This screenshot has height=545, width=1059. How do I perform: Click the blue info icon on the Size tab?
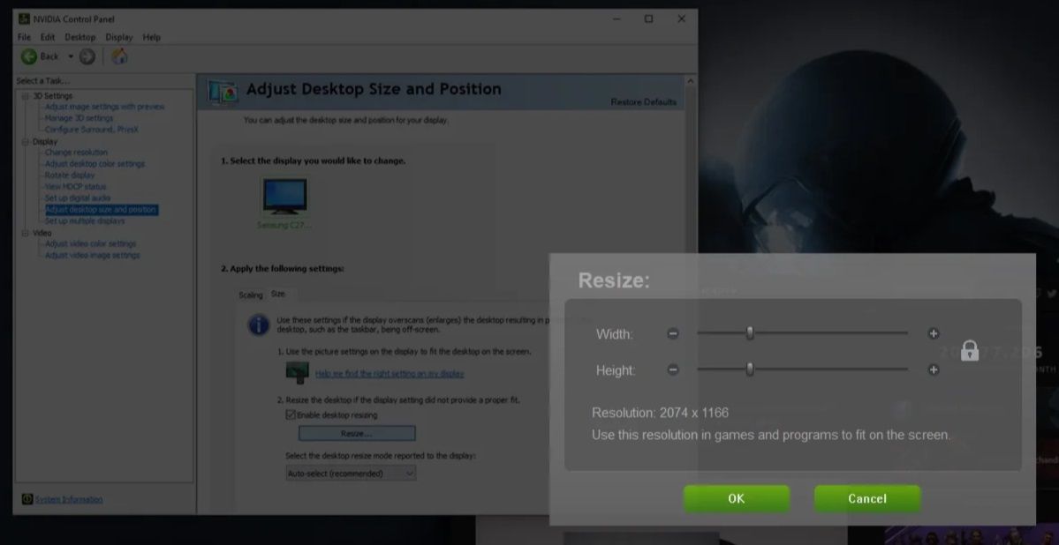[257, 323]
